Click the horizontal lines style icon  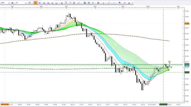click(x=98, y=3)
